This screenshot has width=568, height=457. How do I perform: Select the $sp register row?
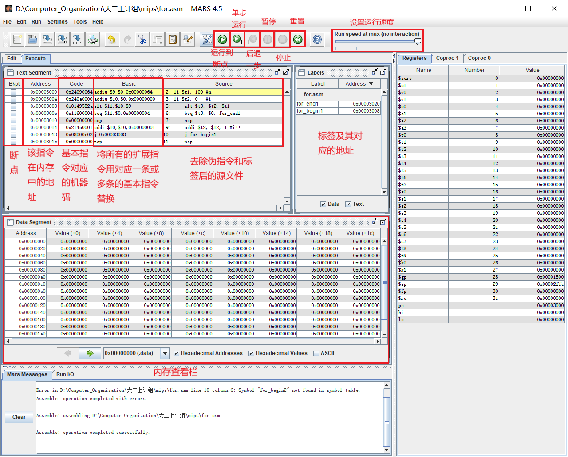(481, 284)
